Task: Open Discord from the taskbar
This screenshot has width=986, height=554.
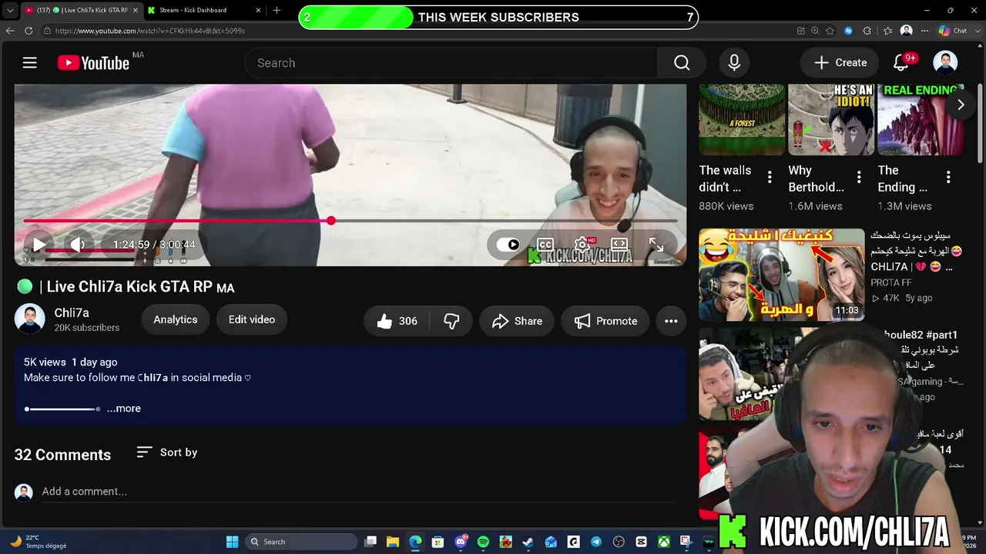Action: 461,542
